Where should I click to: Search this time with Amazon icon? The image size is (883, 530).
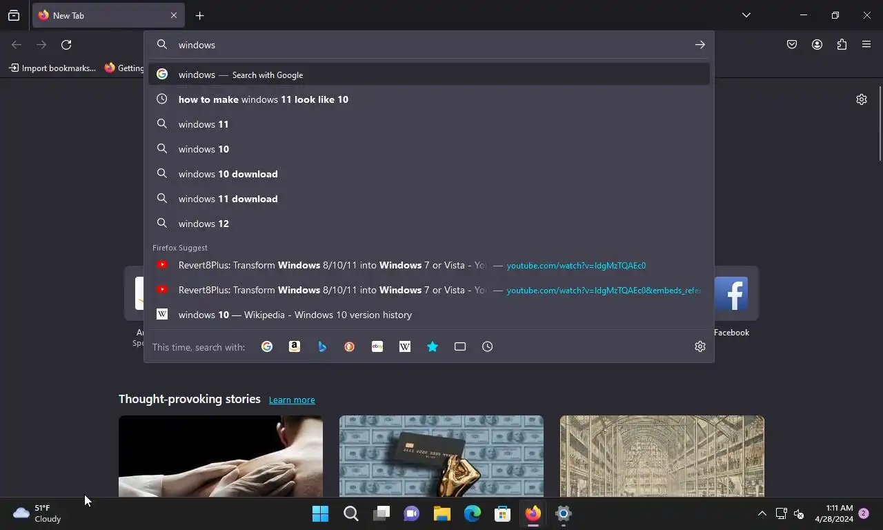(x=295, y=346)
